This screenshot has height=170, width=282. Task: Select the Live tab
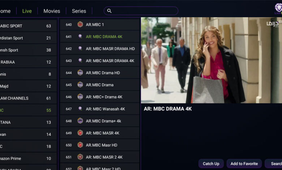click(x=27, y=11)
